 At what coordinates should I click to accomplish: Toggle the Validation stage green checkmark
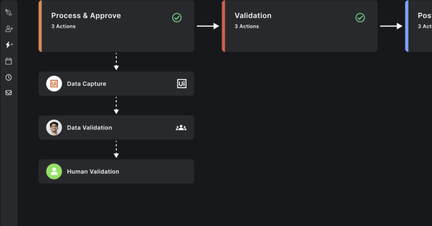360,18
